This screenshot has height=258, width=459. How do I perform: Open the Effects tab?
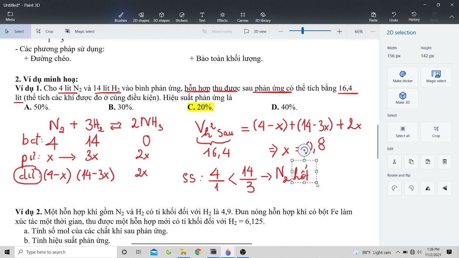pos(222,17)
